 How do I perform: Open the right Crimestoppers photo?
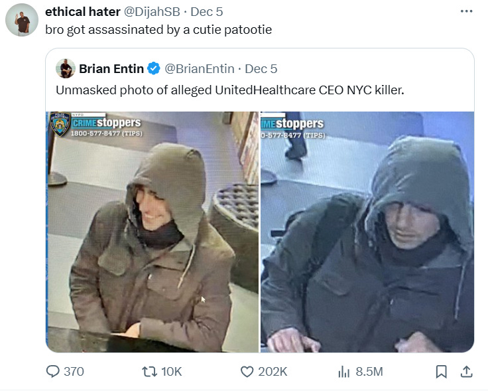click(367, 232)
